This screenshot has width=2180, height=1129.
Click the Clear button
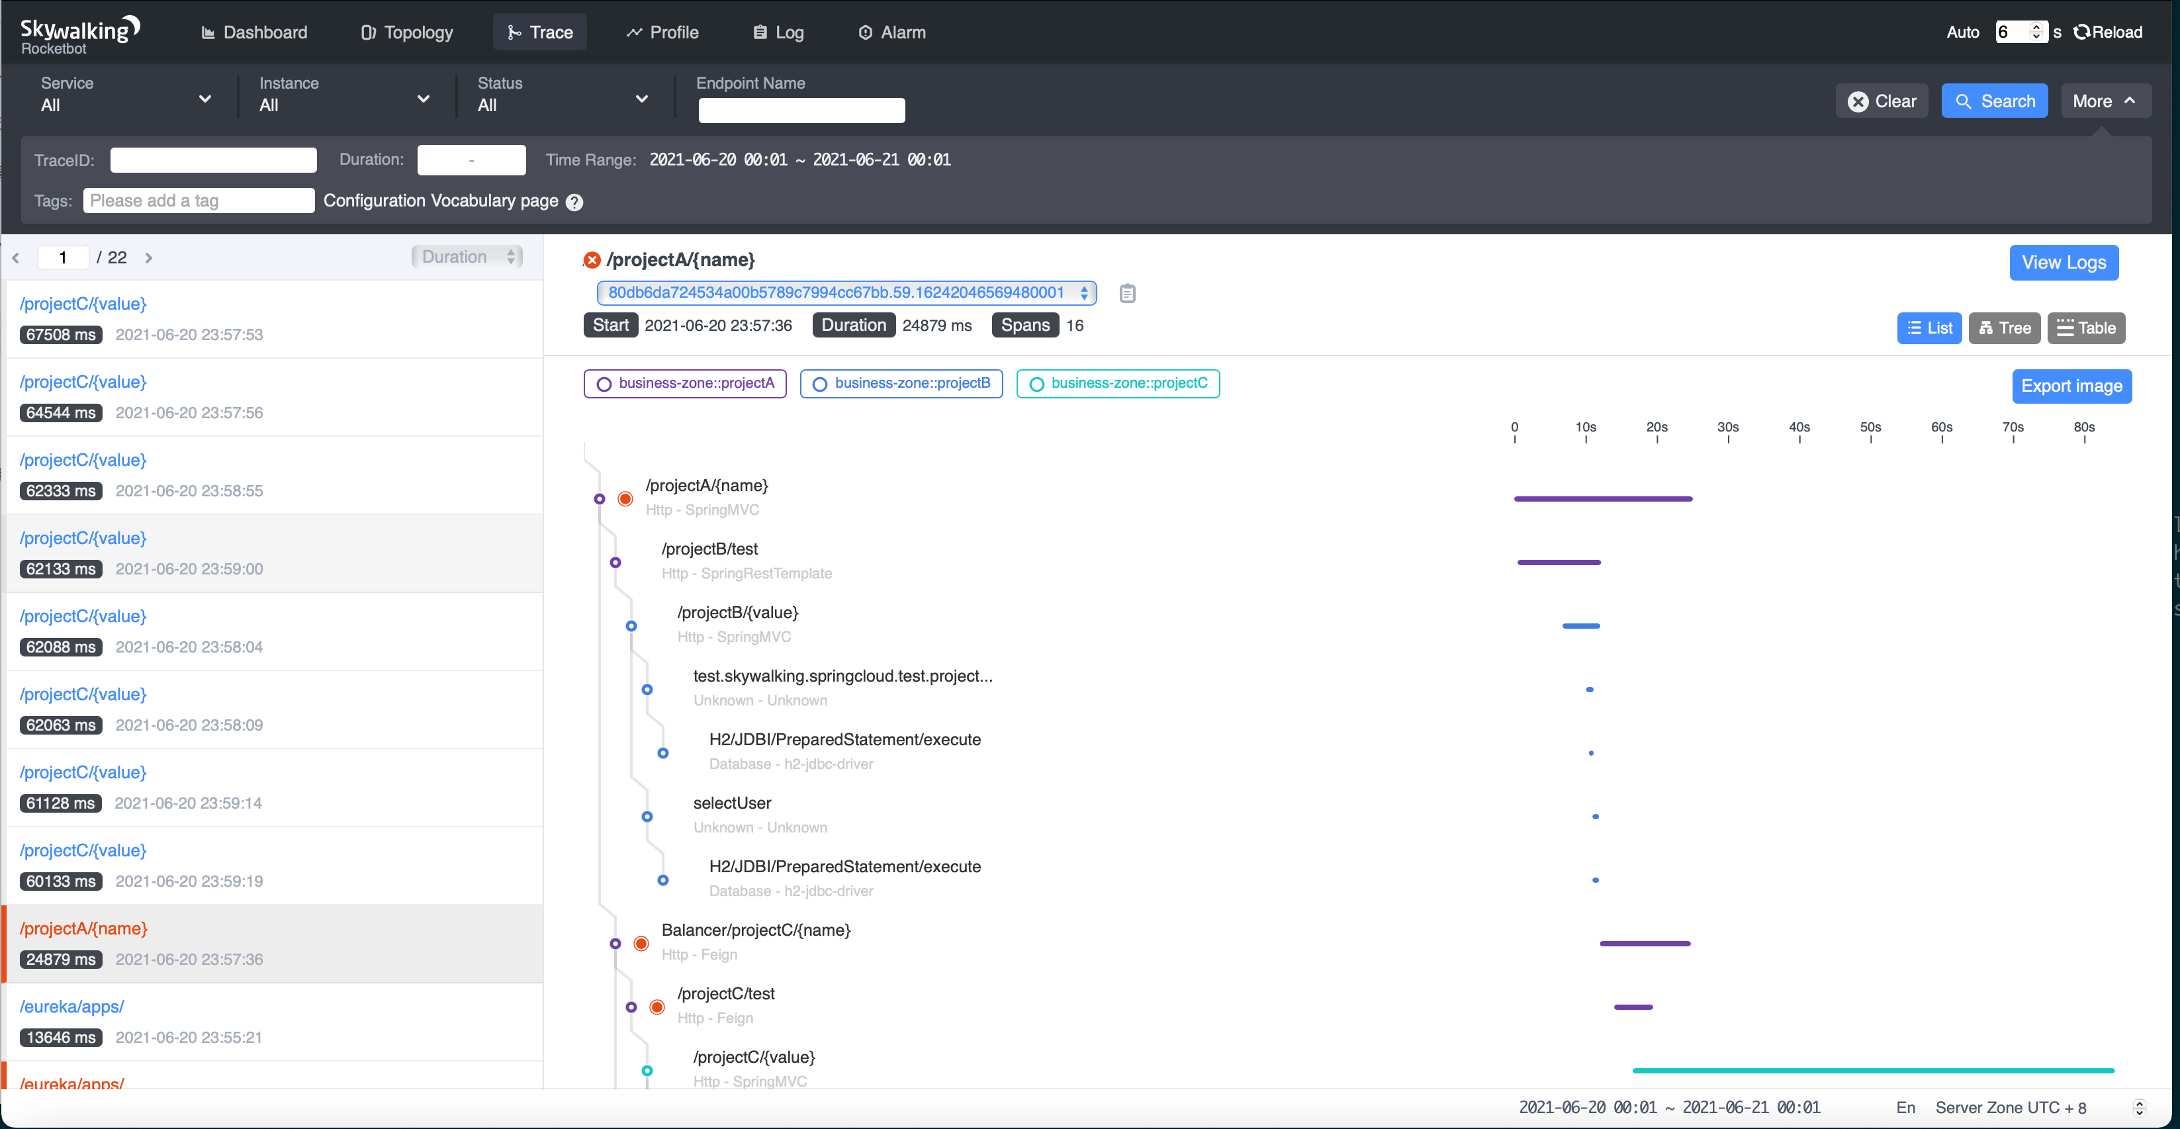(x=1882, y=101)
